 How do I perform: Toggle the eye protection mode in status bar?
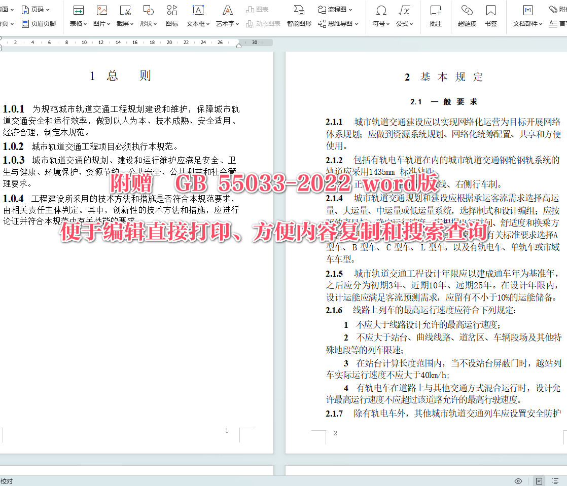518,480
